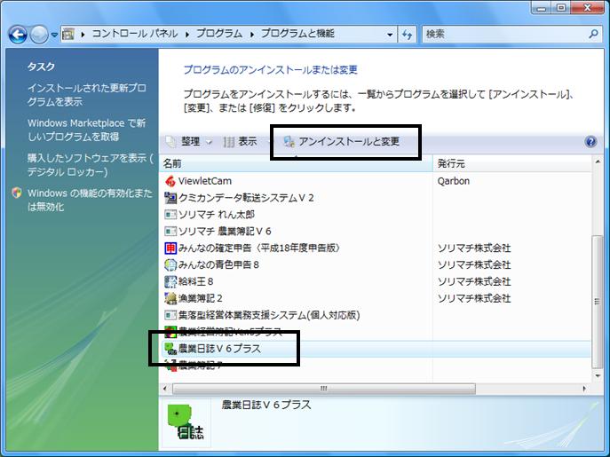Click the vertical scrollbar thumb
The image size is (610, 457).
[597, 302]
